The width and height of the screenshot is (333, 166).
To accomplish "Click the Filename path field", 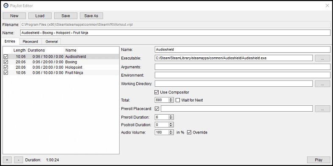I will (175, 24).
